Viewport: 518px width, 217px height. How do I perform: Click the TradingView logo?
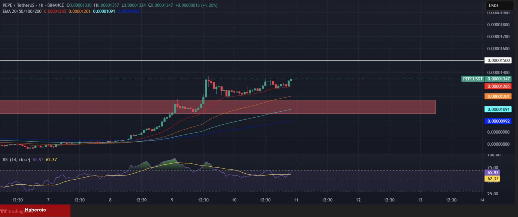(17, 211)
